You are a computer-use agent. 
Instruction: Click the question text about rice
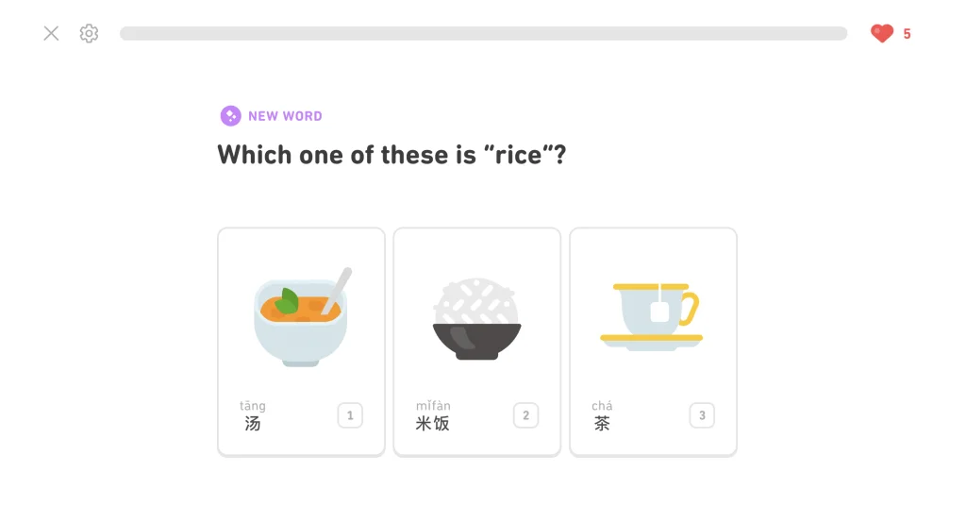click(391, 155)
